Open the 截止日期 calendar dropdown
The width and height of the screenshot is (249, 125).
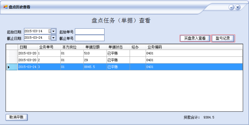53,38
